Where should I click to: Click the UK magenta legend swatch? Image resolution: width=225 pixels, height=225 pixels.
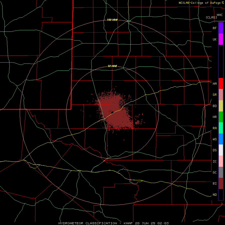point(221,39)
